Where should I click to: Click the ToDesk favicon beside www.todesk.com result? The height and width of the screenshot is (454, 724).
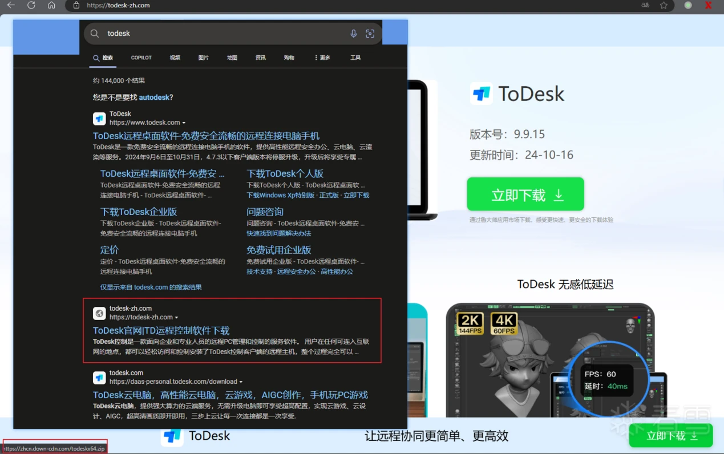99,119
